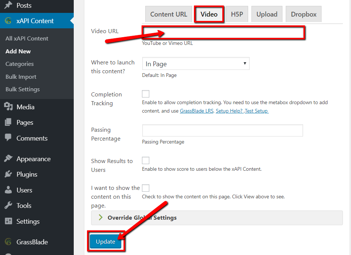The height and width of the screenshot is (255, 351).
Task: Enable the Completion Tracking checkbox
Action: [145, 94]
